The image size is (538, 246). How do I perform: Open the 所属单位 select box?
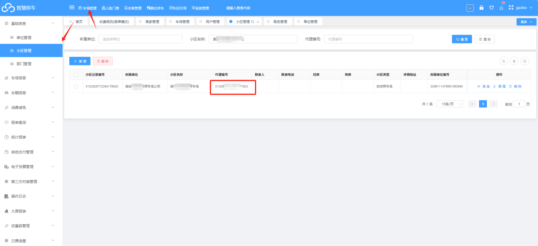point(140,39)
